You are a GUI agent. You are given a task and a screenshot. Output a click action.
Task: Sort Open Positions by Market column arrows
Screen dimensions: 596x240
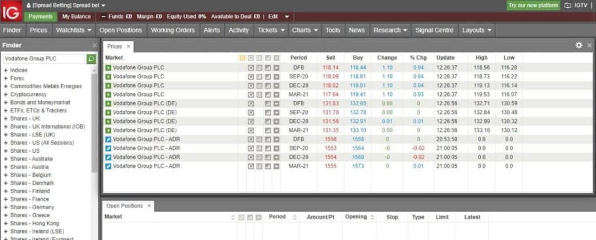click(233, 217)
